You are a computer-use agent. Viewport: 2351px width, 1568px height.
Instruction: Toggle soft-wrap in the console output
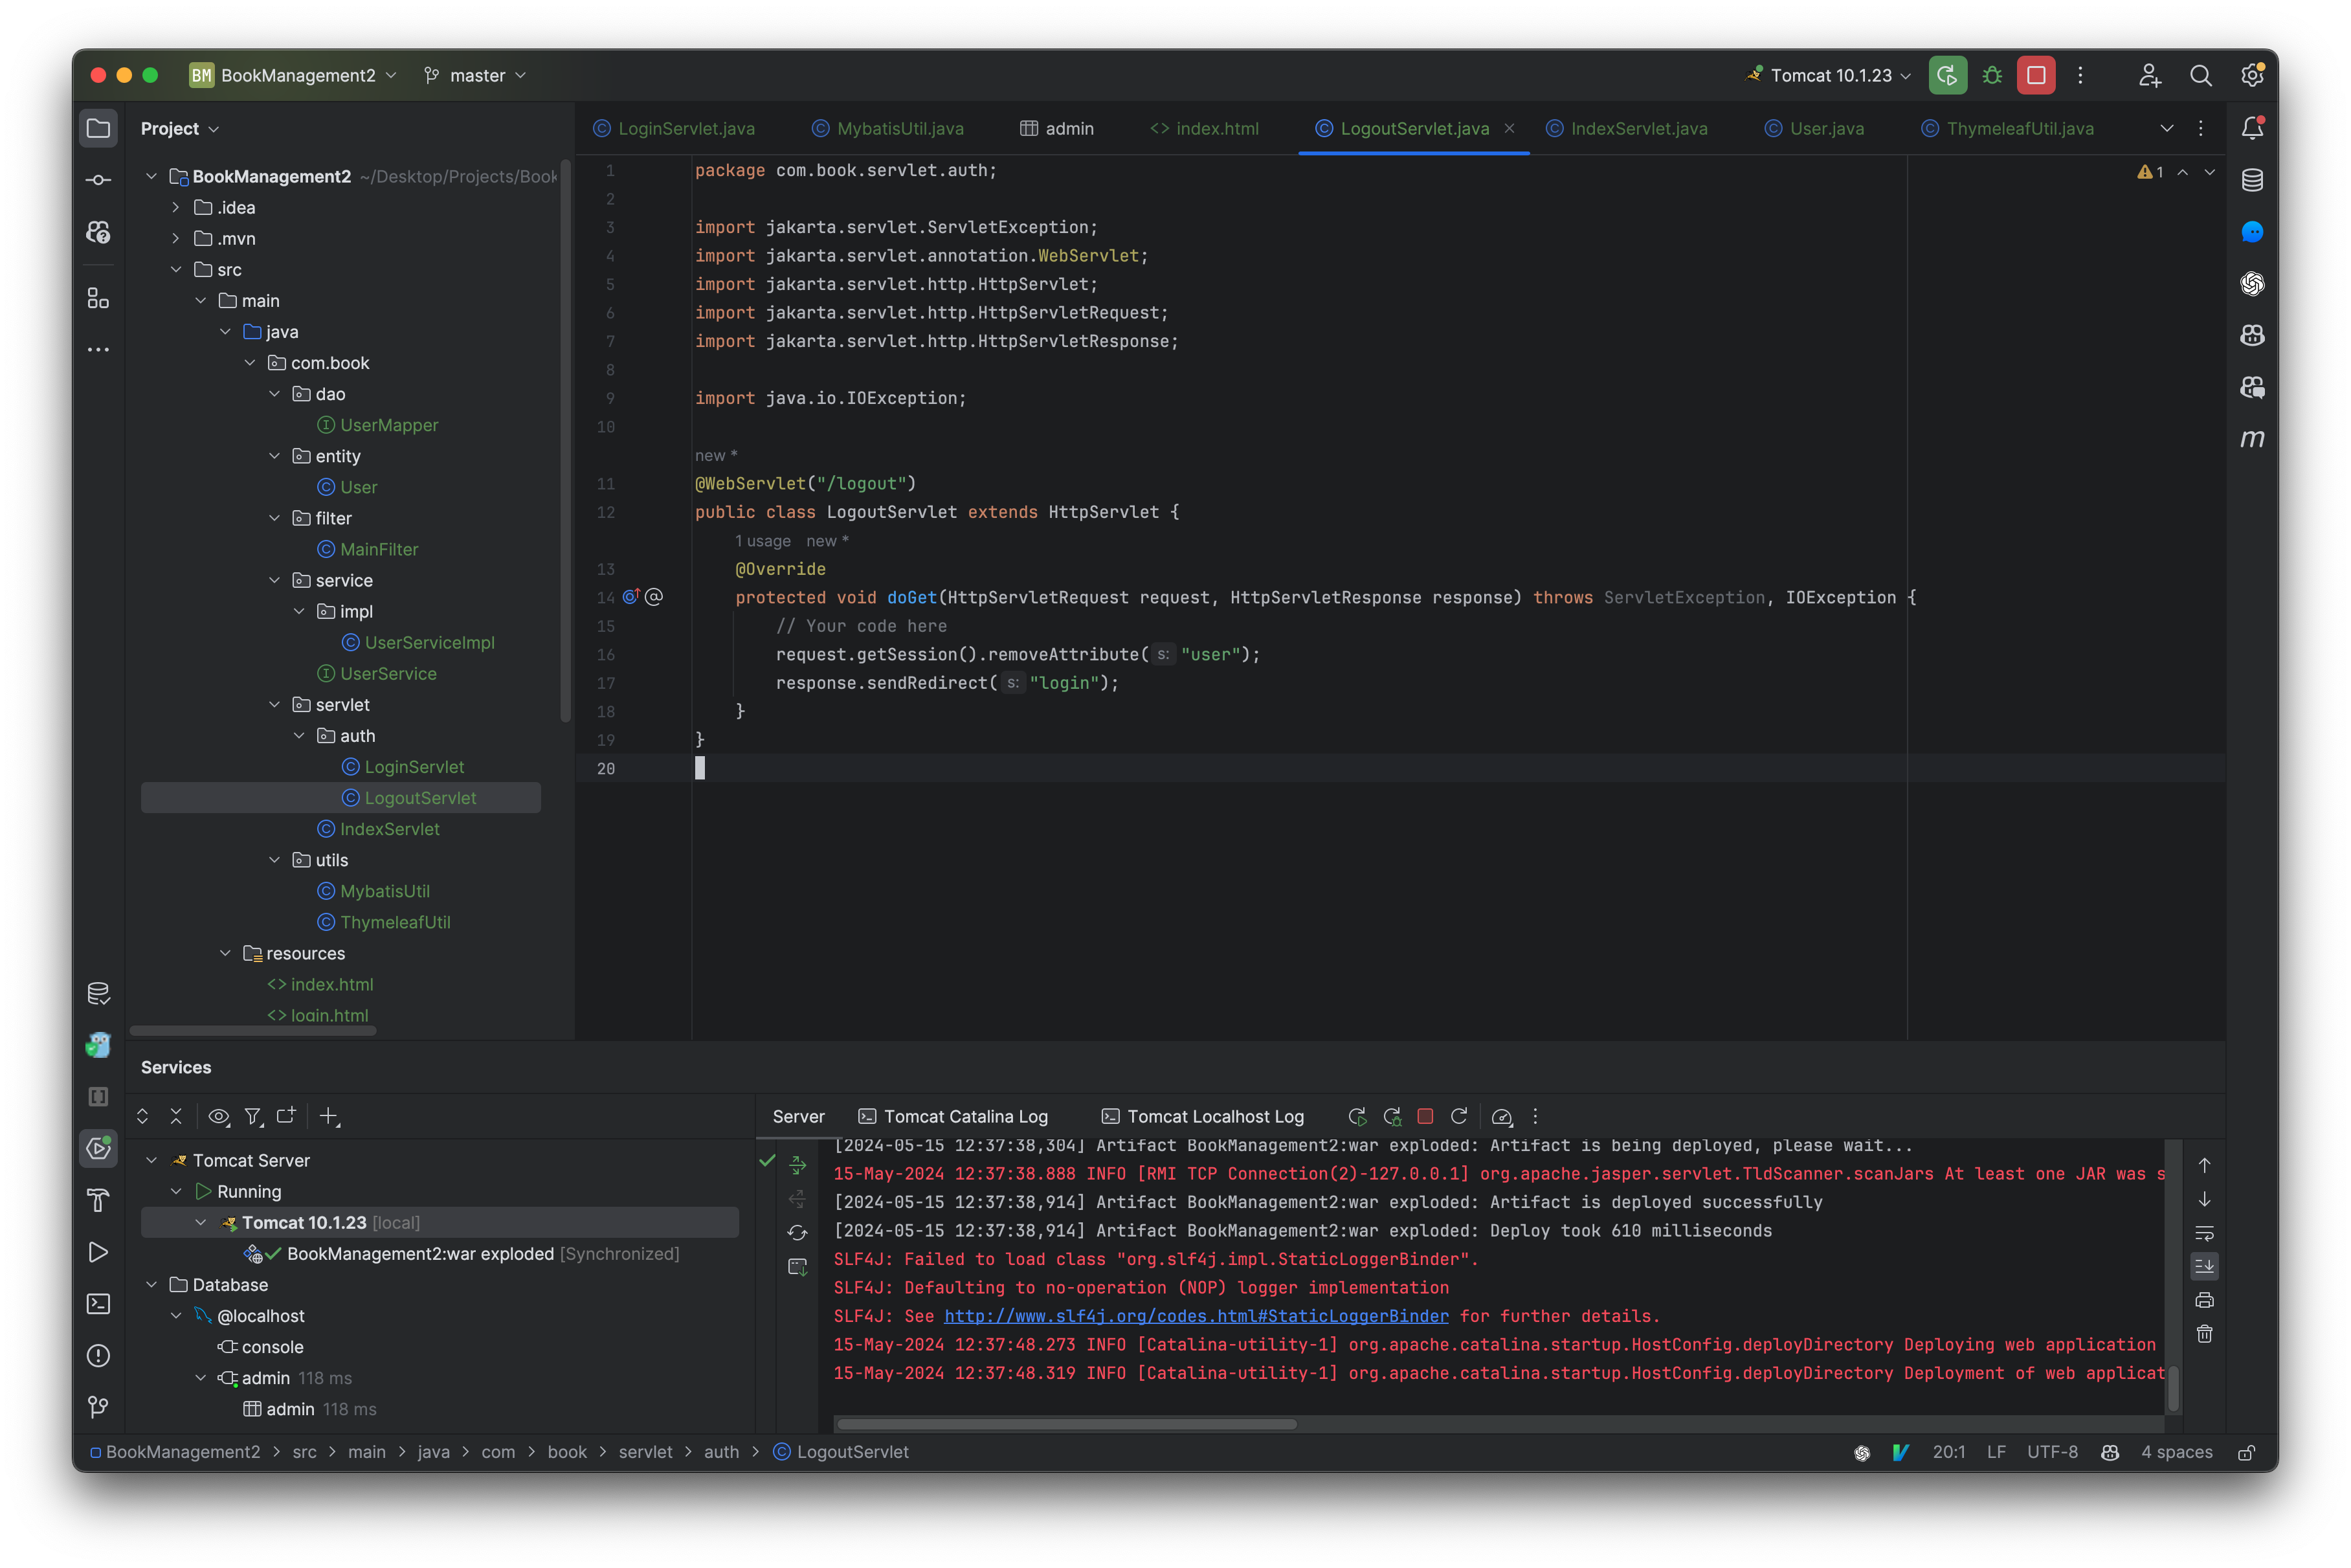pos(2205,1232)
